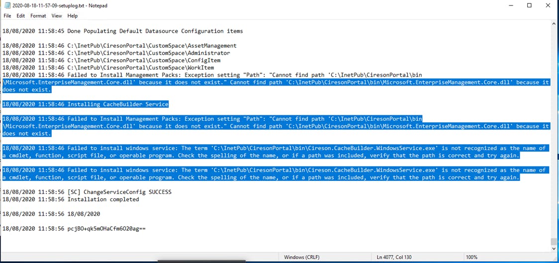Image resolution: width=559 pixels, height=263 pixels.
Task: Click the CustomSpace\WorkItem path line
Action: pos(108,68)
